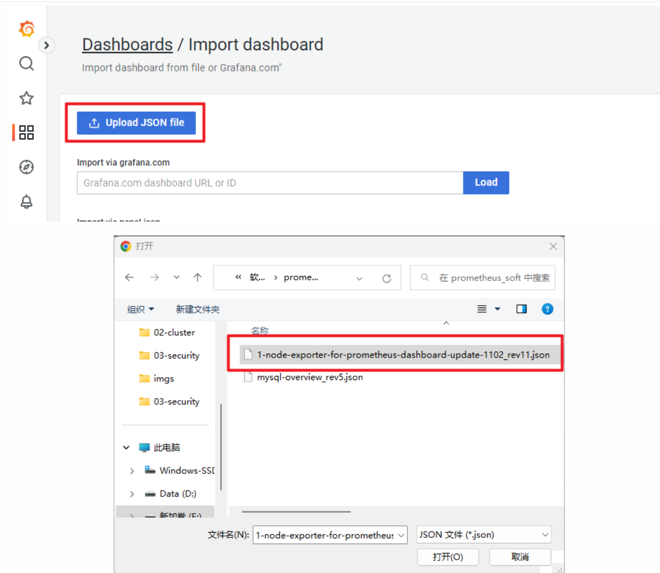The width and height of the screenshot is (660, 573).
Task: Click the 取消 button
Action: (520, 557)
